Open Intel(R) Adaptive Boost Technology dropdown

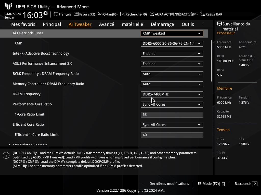click(x=172, y=54)
